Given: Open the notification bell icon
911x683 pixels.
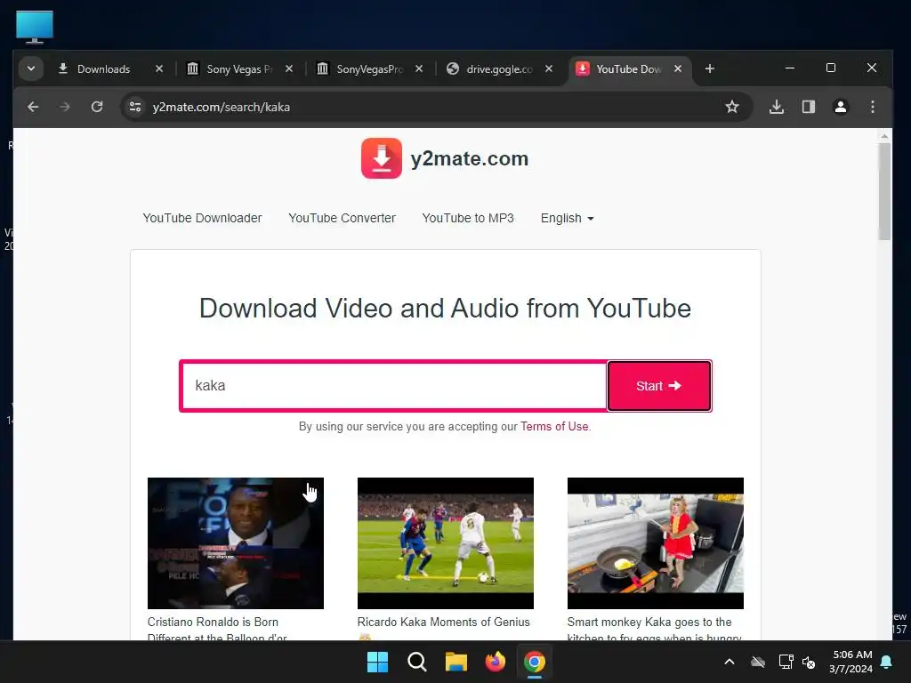Looking at the screenshot, I should [x=886, y=662].
